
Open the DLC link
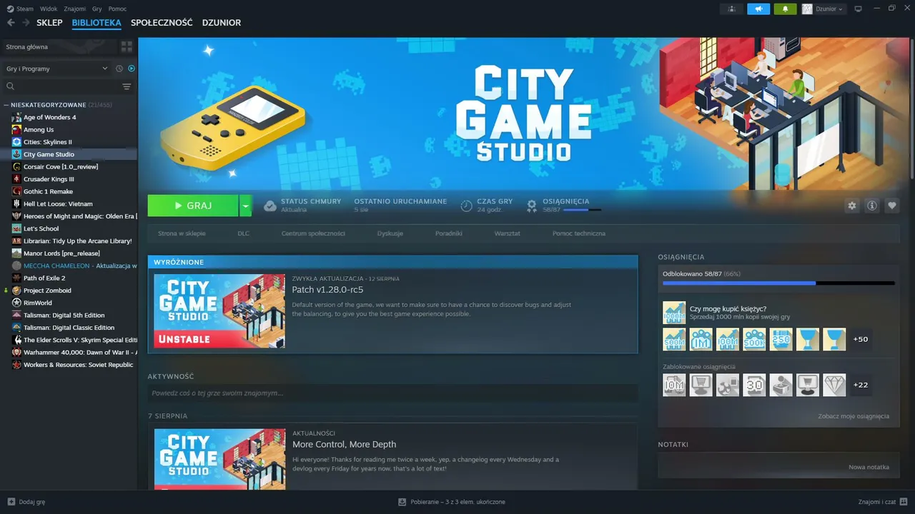[244, 233]
